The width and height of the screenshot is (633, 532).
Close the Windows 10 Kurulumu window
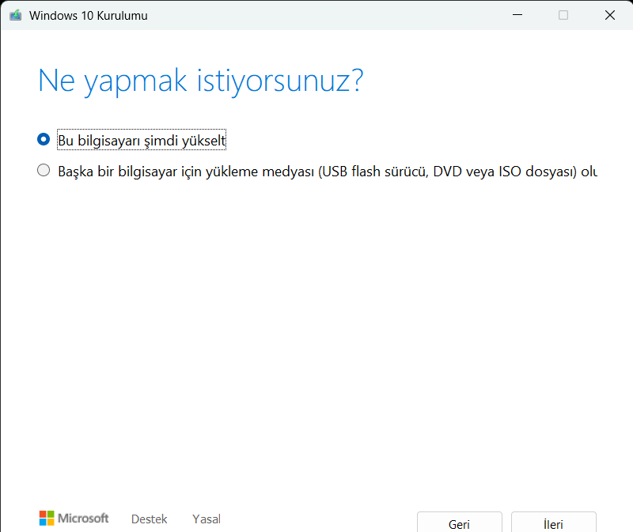(609, 15)
